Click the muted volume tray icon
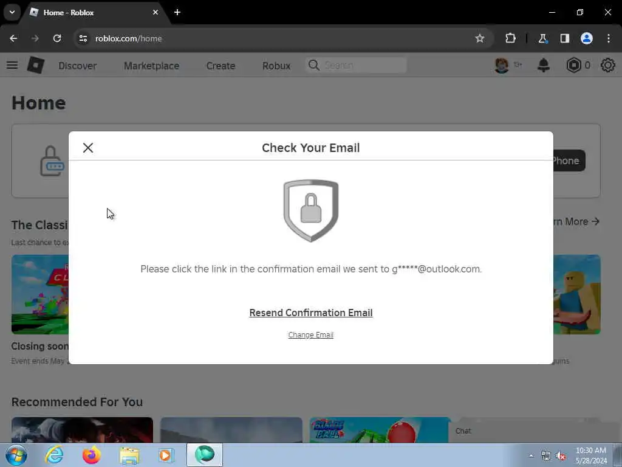 click(x=561, y=456)
